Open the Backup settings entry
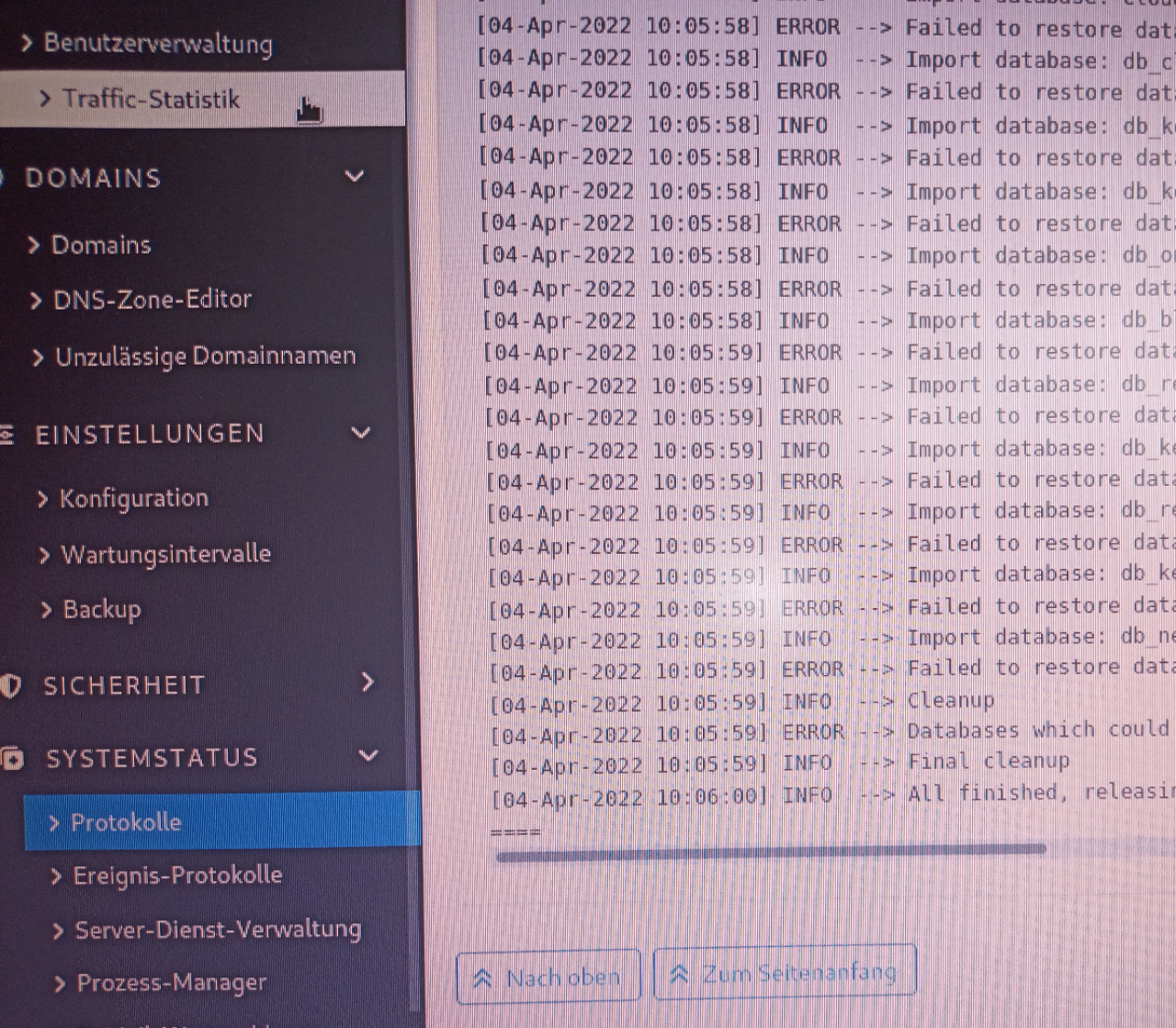1176x1028 pixels. (101, 609)
